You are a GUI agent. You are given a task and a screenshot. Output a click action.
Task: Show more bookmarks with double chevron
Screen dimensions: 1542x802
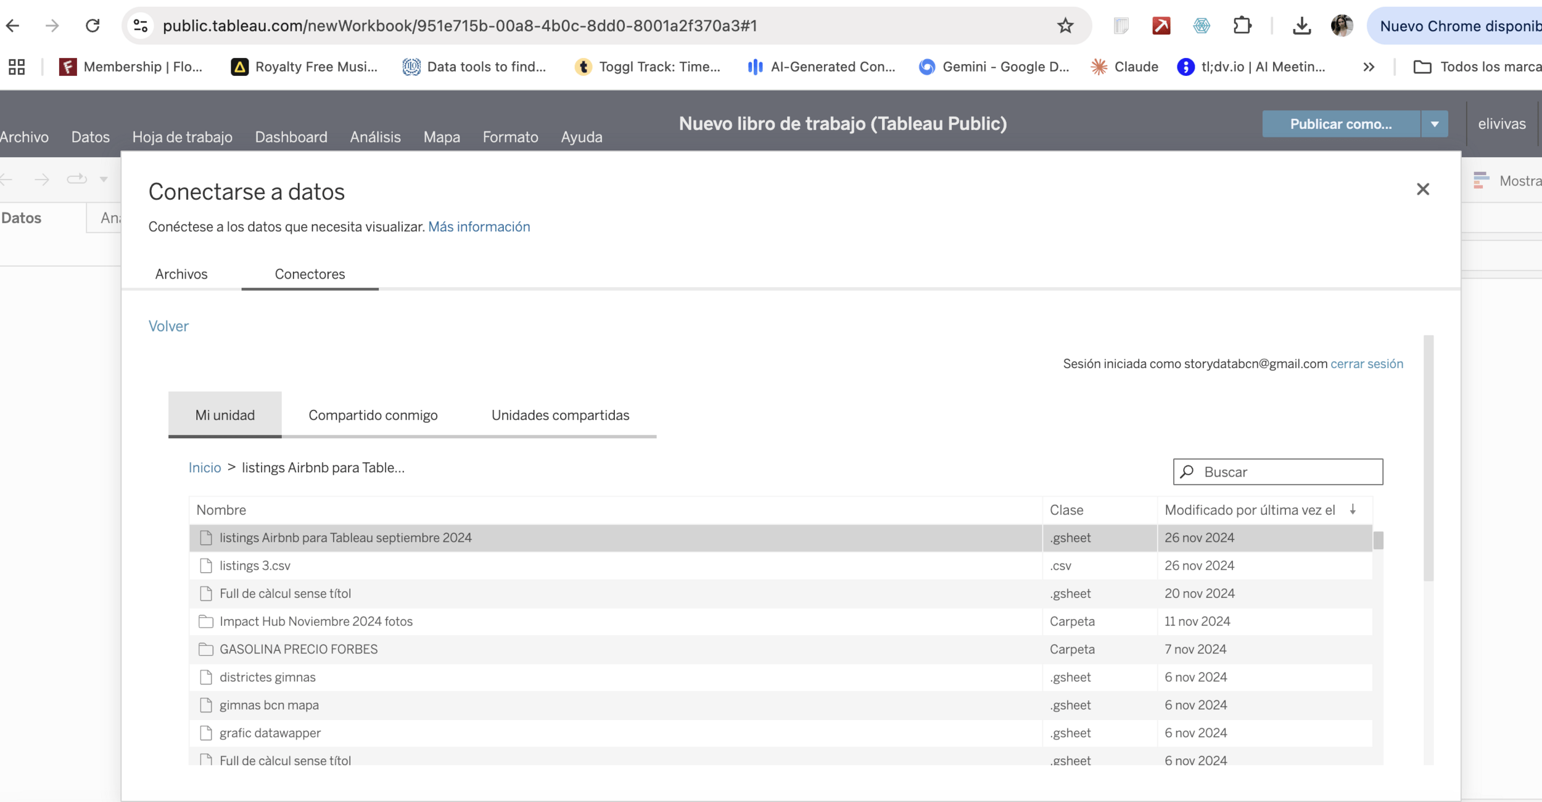tap(1369, 67)
